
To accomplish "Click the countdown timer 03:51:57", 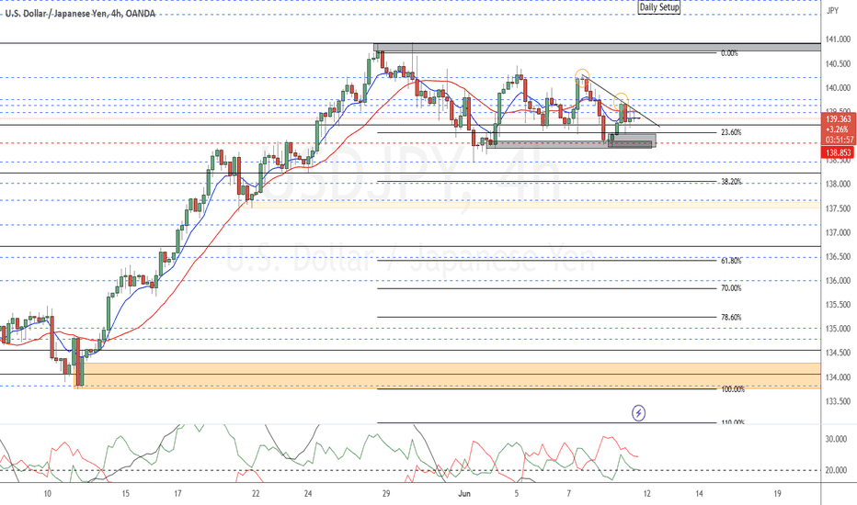I will coord(838,140).
